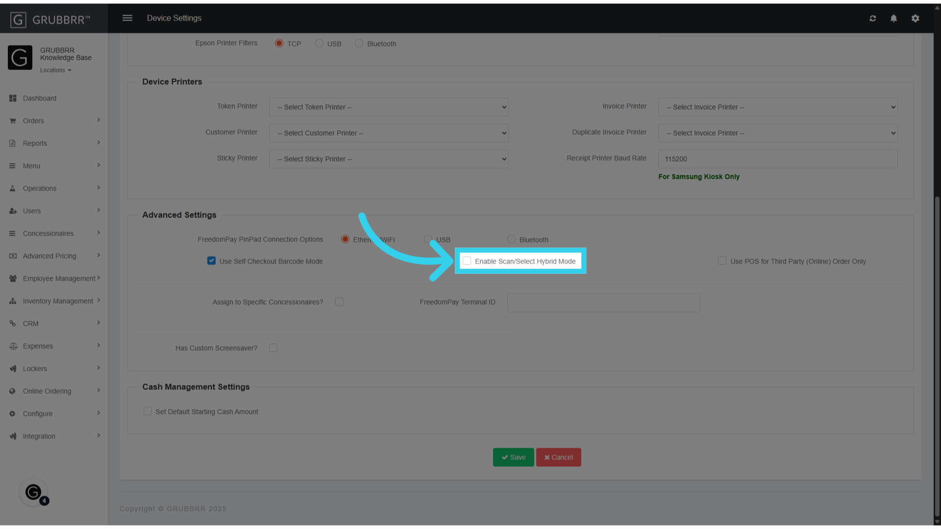Open the Online Ordering menu
941x529 pixels.
point(47,391)
